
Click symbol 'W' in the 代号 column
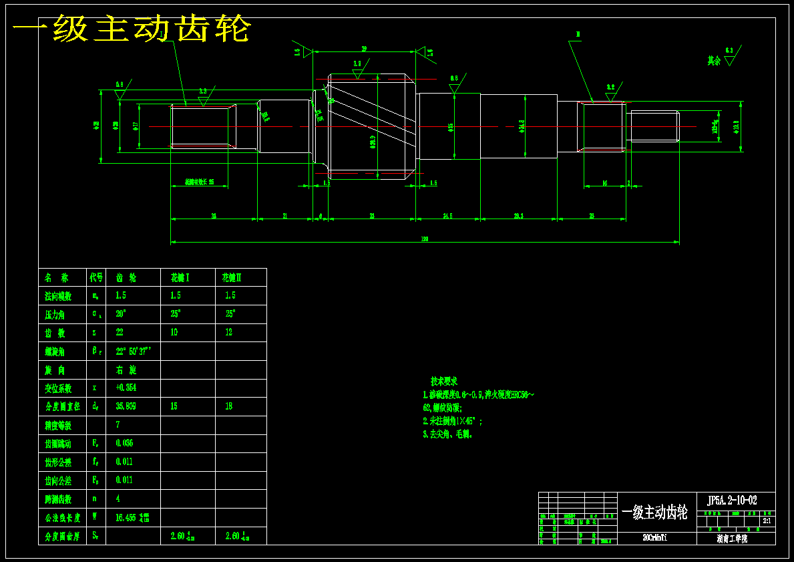point(95,517)
